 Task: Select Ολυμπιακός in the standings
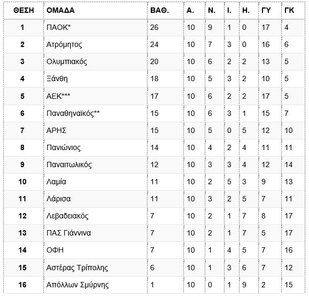(67, 61)
